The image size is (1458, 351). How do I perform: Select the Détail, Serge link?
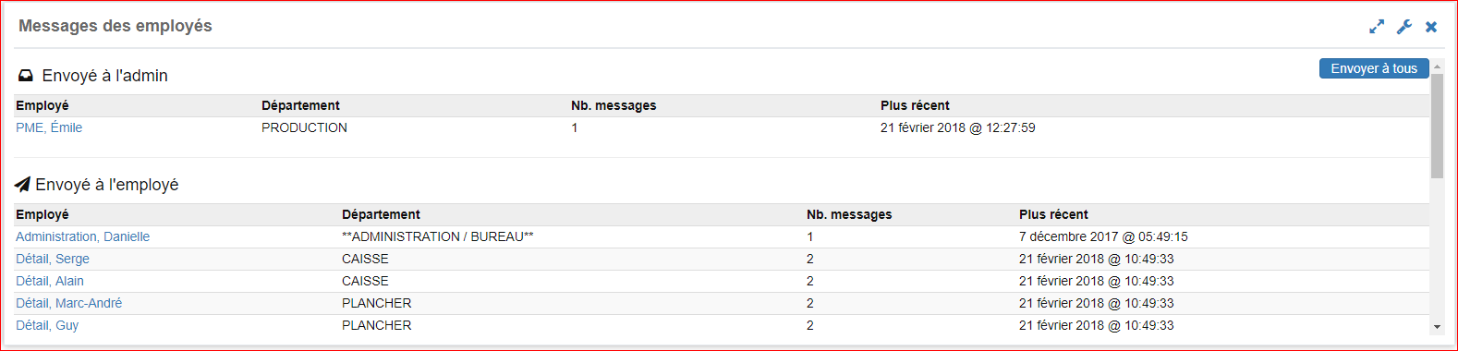[53, 259]
